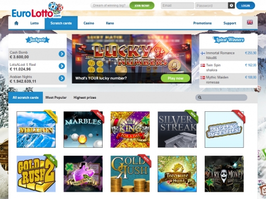
Task: Go to the home icon in navigation
Action: 16,23
